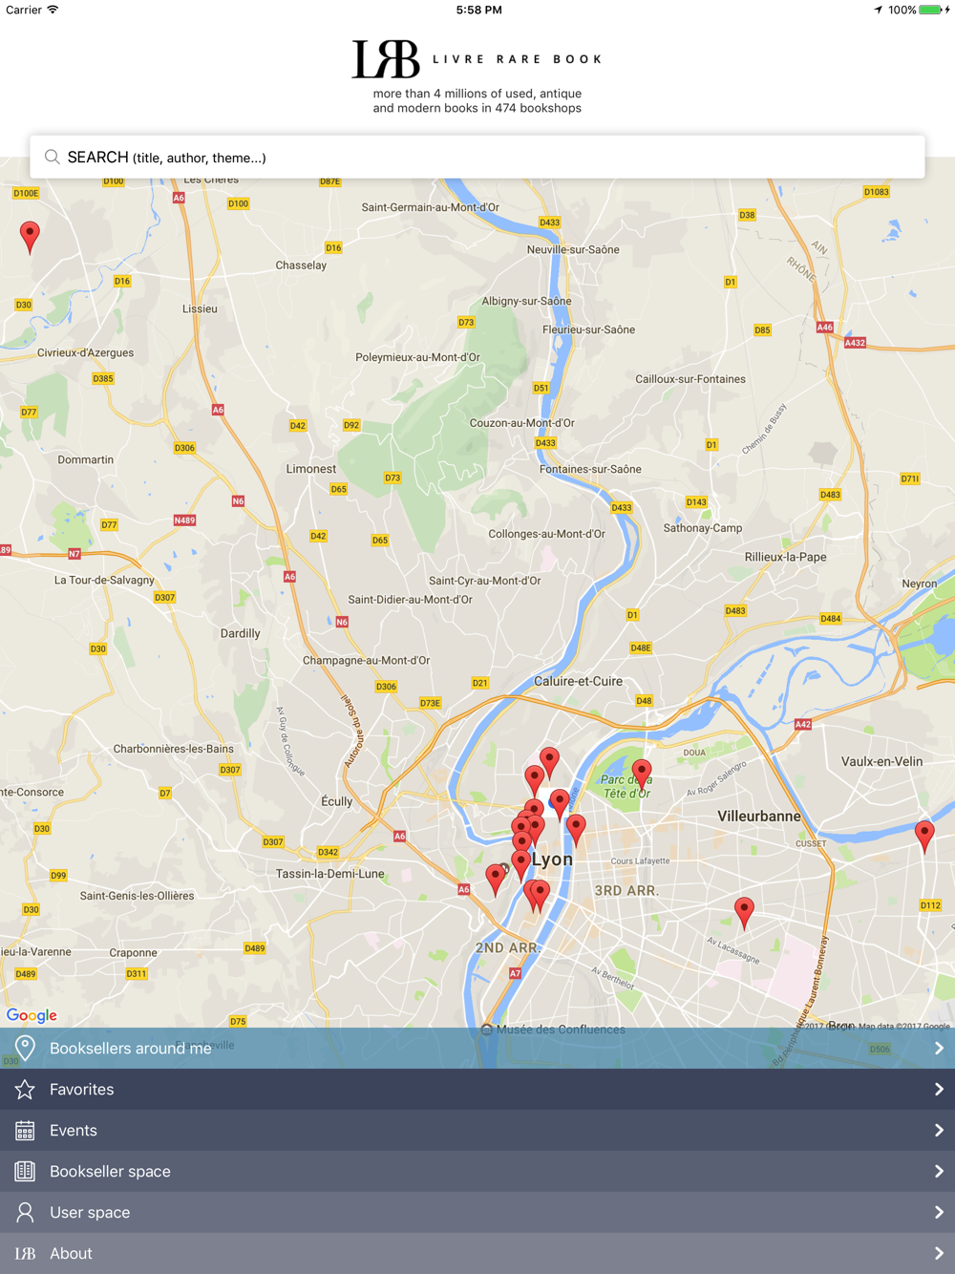Tap the small LRB icon beside About
Screen dimensions: 955x1274
pyautogui.click(x=25, y=1253)
